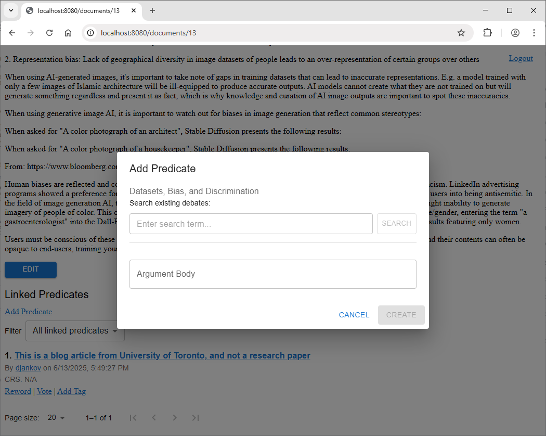Viewport: 546px width, 436px height.
Task: Go to first page pagination icon
Action: point(133,417)
